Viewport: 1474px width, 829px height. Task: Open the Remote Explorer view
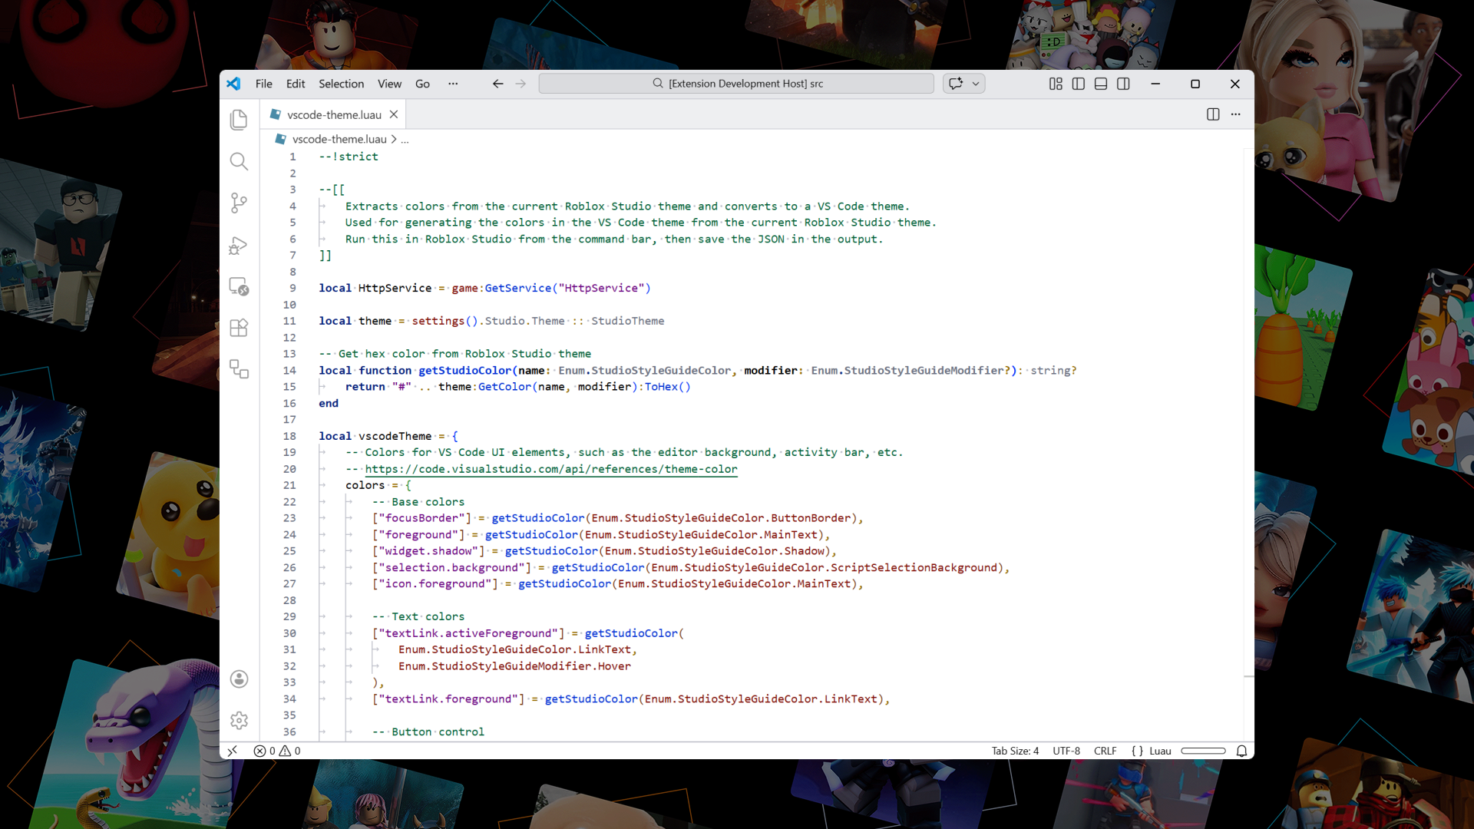coord(239,288)
